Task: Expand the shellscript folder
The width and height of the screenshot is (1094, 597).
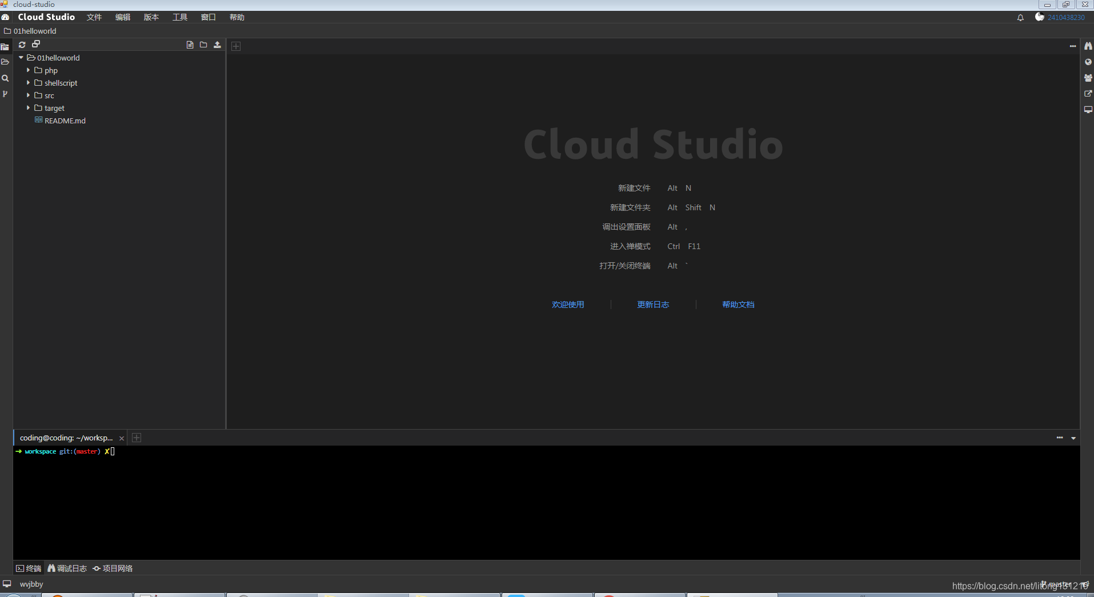Action: tap(28, 83)
